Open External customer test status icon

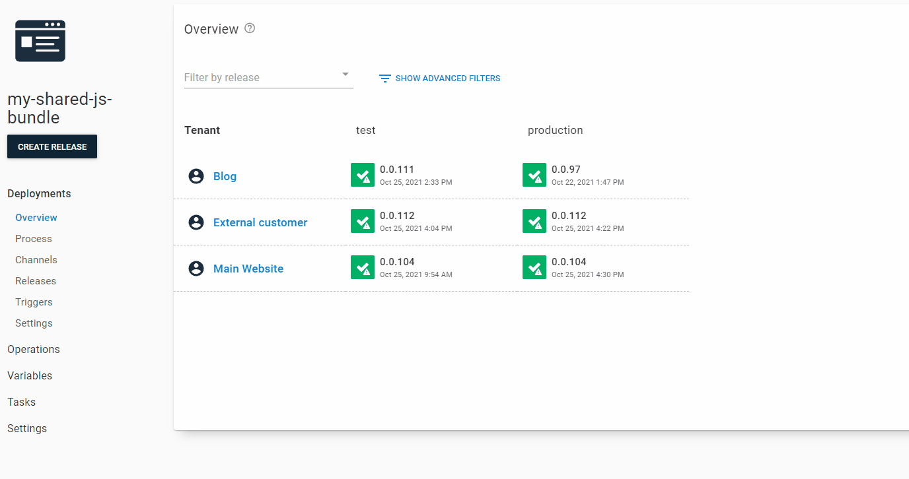click(363, 221)
